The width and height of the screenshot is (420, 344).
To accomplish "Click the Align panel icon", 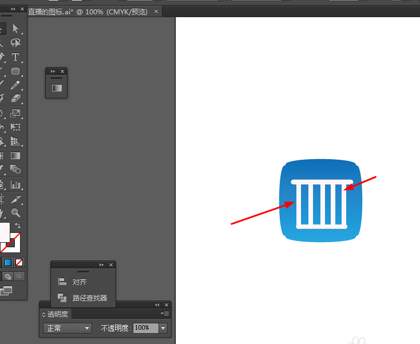I will click(62, 282).
